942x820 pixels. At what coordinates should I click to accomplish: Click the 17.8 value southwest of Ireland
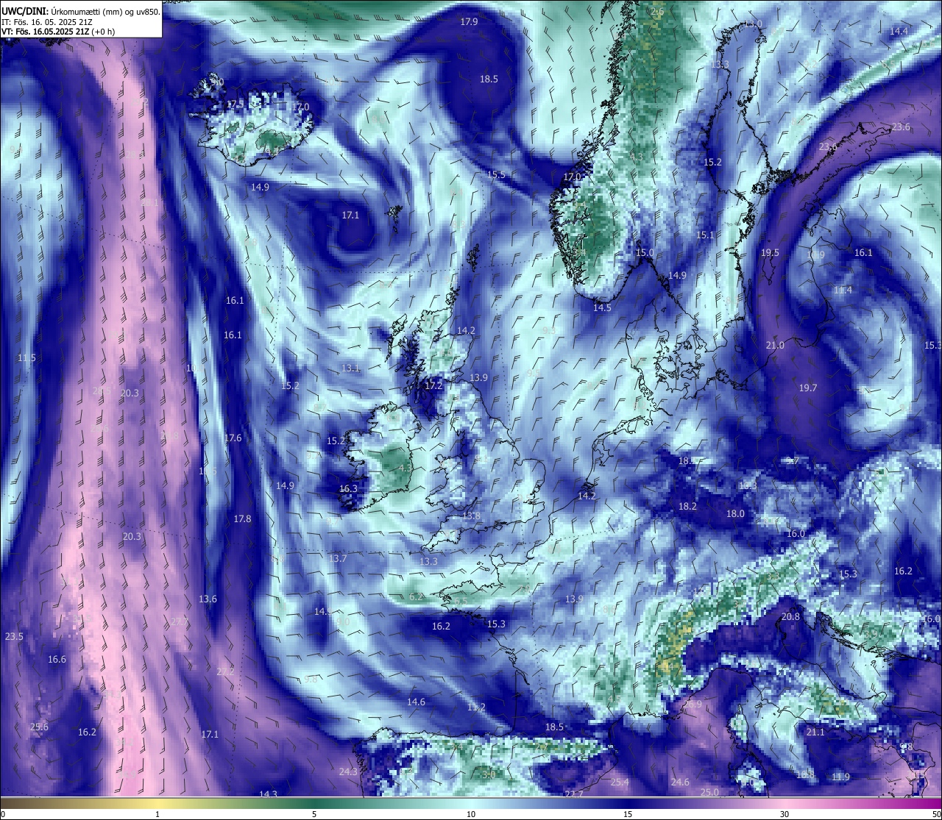point(242,519)
